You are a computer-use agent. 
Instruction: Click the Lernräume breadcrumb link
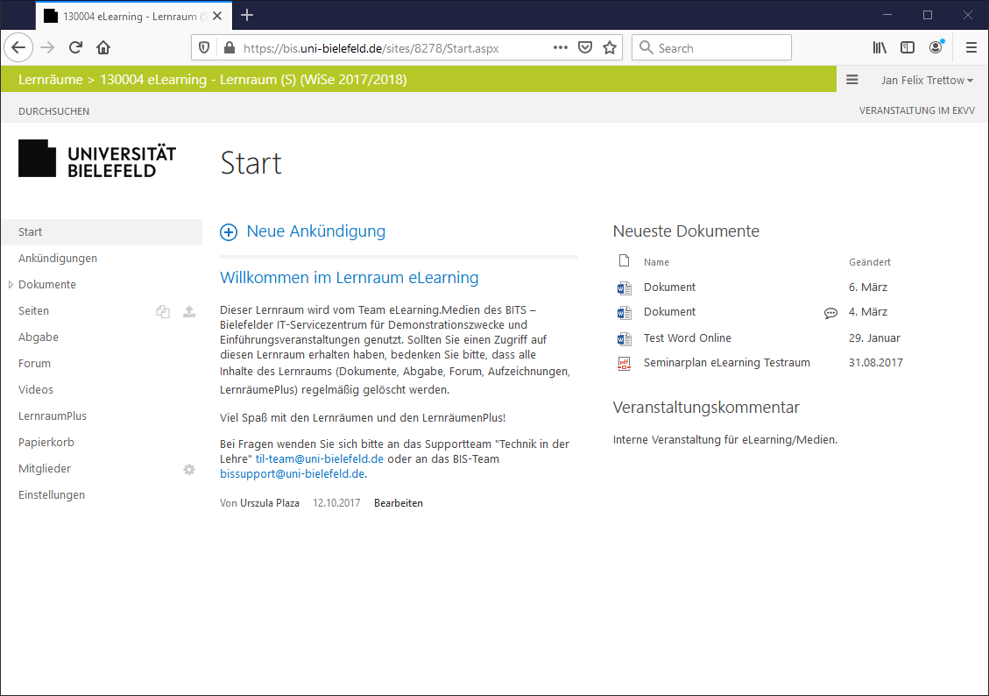[51, 80]
